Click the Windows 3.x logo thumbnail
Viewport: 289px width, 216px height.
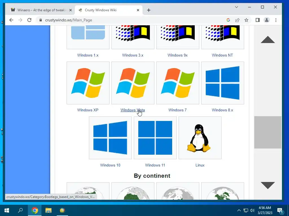133,37
